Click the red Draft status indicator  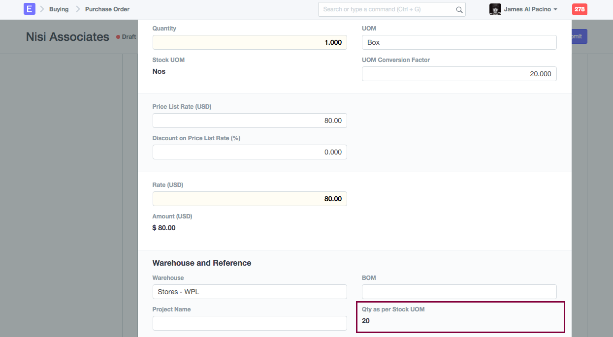coord(127,37)
